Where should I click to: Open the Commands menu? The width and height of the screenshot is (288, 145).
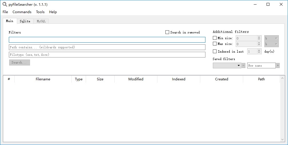coord(22,12)
